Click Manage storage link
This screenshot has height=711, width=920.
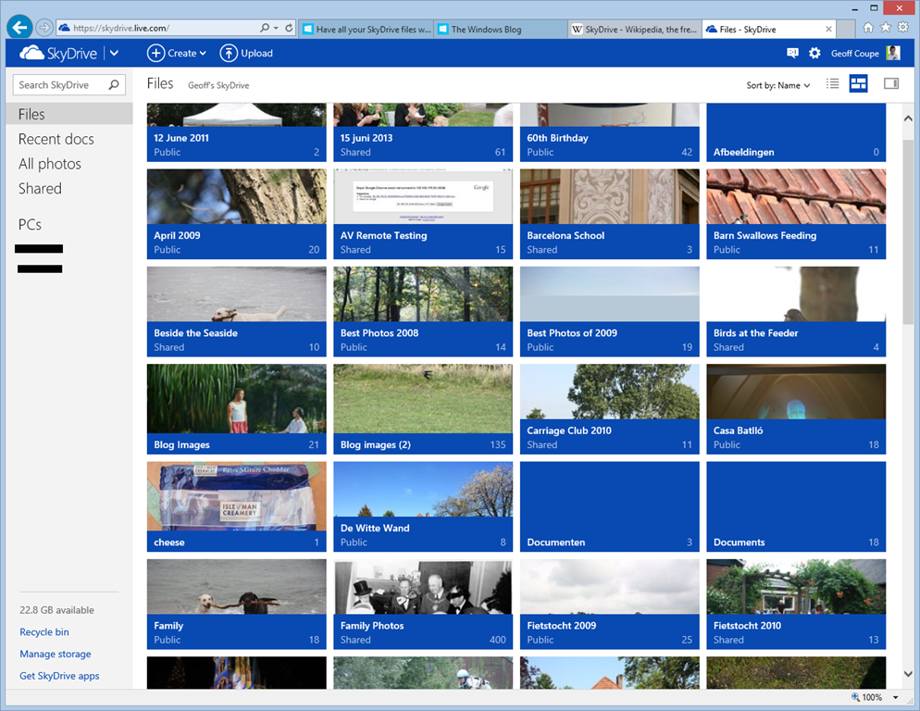point(56,654)
